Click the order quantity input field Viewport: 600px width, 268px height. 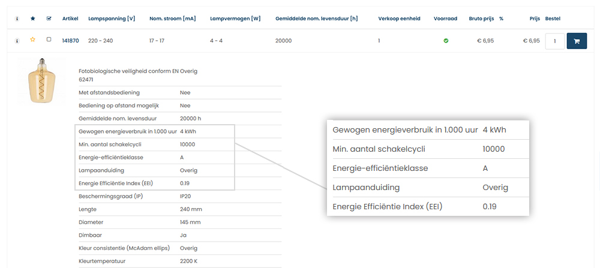coord(554,41)
